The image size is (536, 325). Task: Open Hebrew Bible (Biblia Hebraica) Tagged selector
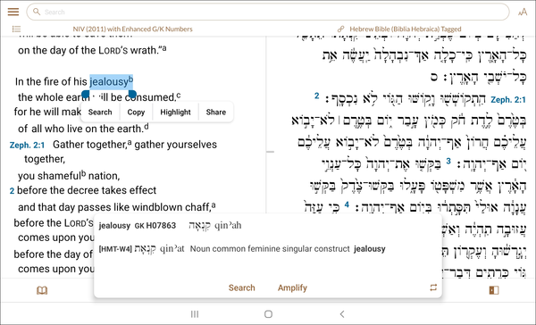(x=406, y=29)
